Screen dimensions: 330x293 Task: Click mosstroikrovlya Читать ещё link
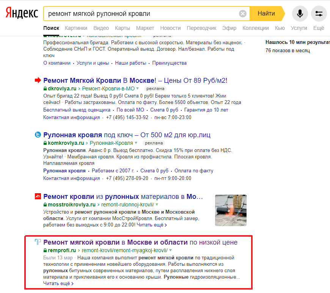[x=152, y=225]
